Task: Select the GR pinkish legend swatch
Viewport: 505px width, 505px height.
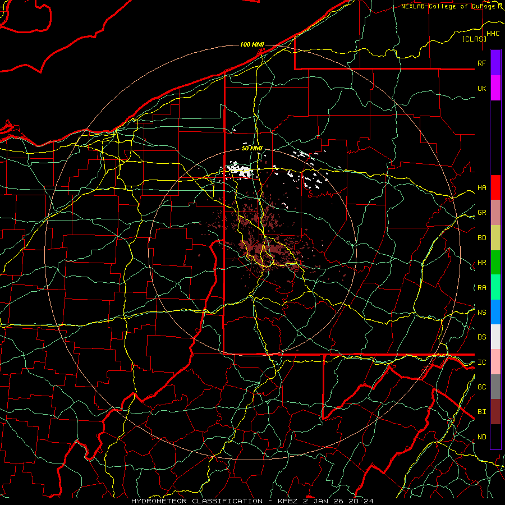Action: [495, 213]
